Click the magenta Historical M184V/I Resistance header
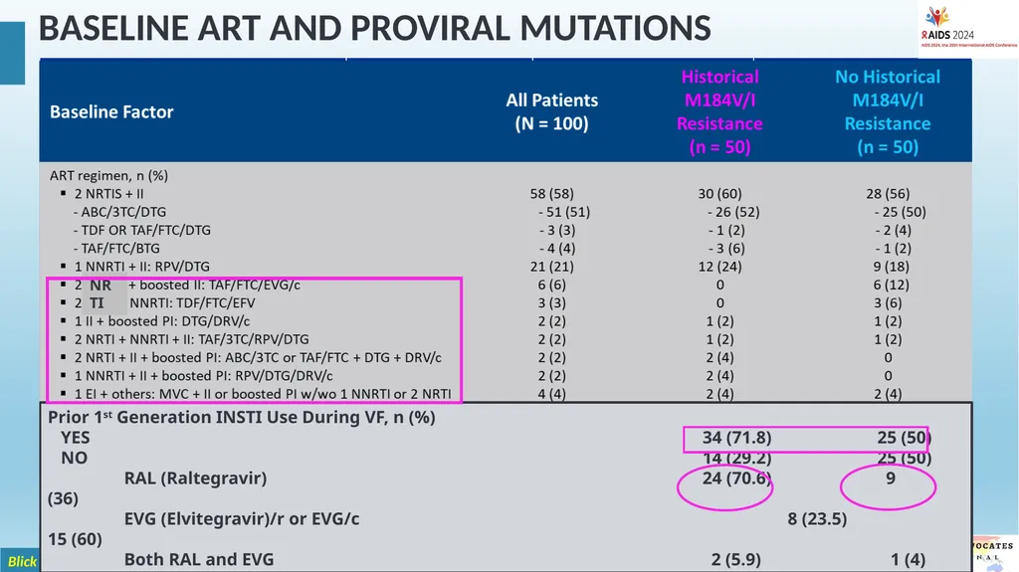Viewport: 1019px width, 572px height. tap(719, 111)
